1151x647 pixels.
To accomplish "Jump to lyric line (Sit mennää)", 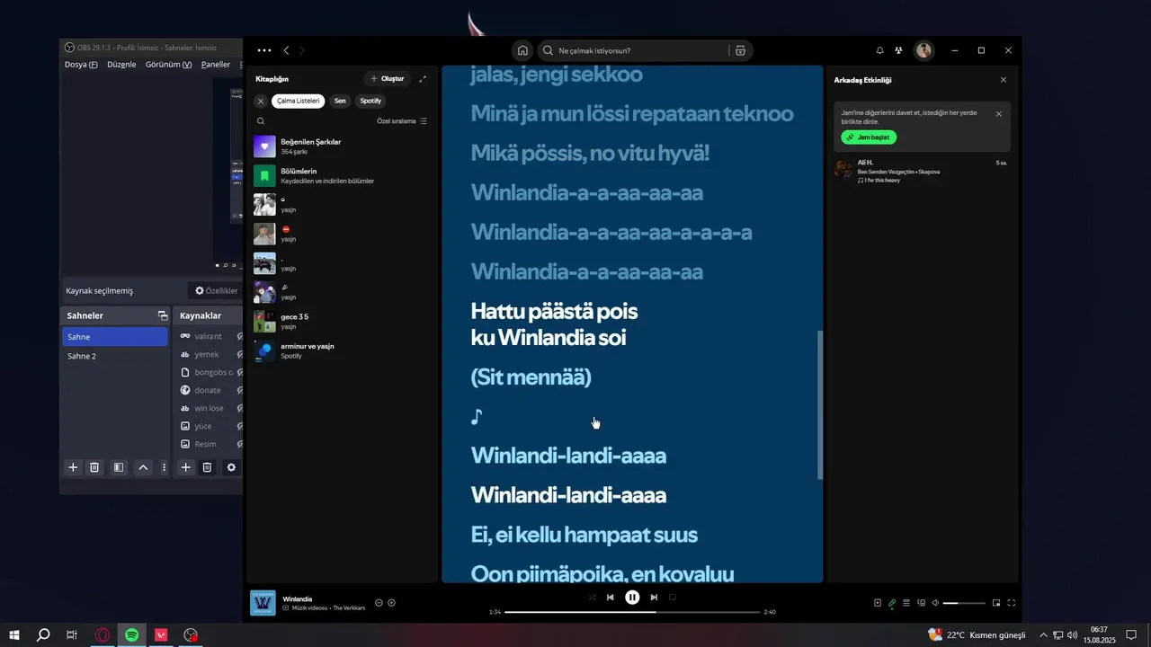I will pos(531,377).
